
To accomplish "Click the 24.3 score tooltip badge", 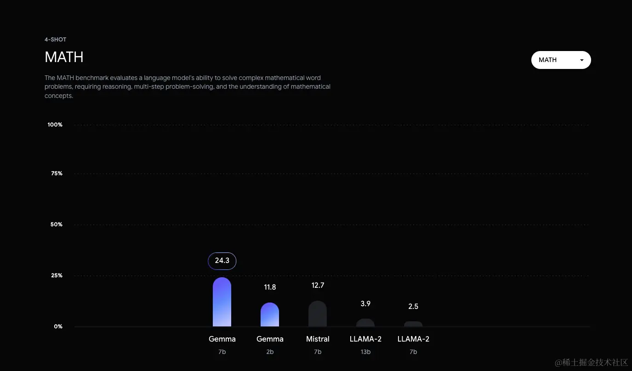I will tap(222, 261).
